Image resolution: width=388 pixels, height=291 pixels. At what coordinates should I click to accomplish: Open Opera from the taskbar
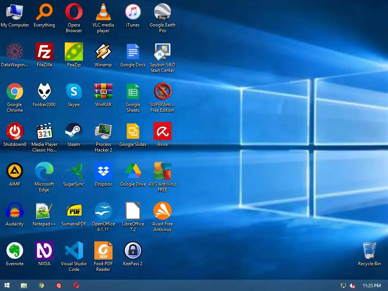click(76, 285)
